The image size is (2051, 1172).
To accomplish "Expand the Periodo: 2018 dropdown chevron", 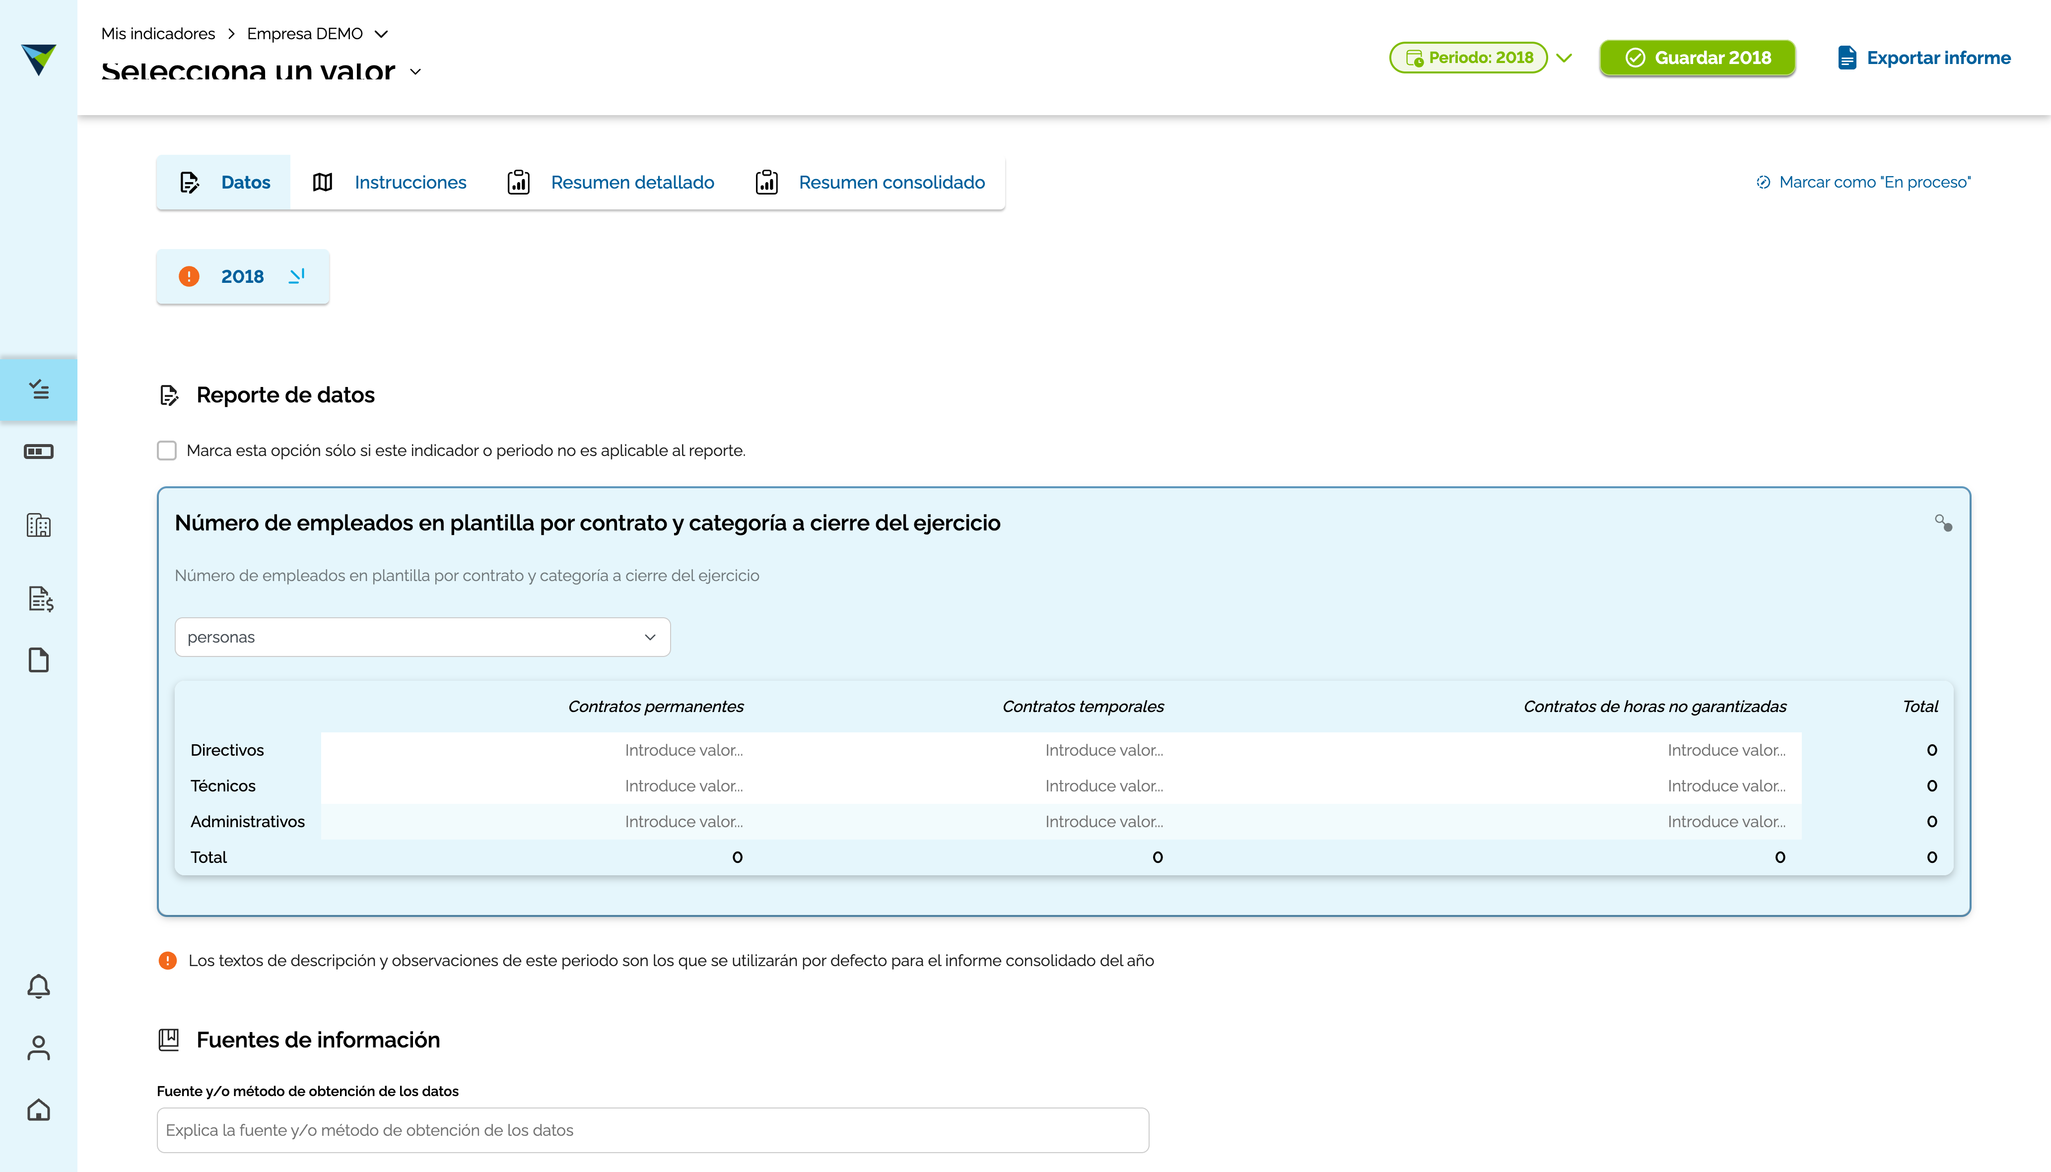I will click(x=1564, y=58).
